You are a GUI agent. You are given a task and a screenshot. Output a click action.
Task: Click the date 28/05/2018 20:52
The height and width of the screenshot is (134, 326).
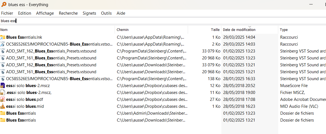click(x=239, y=86)
